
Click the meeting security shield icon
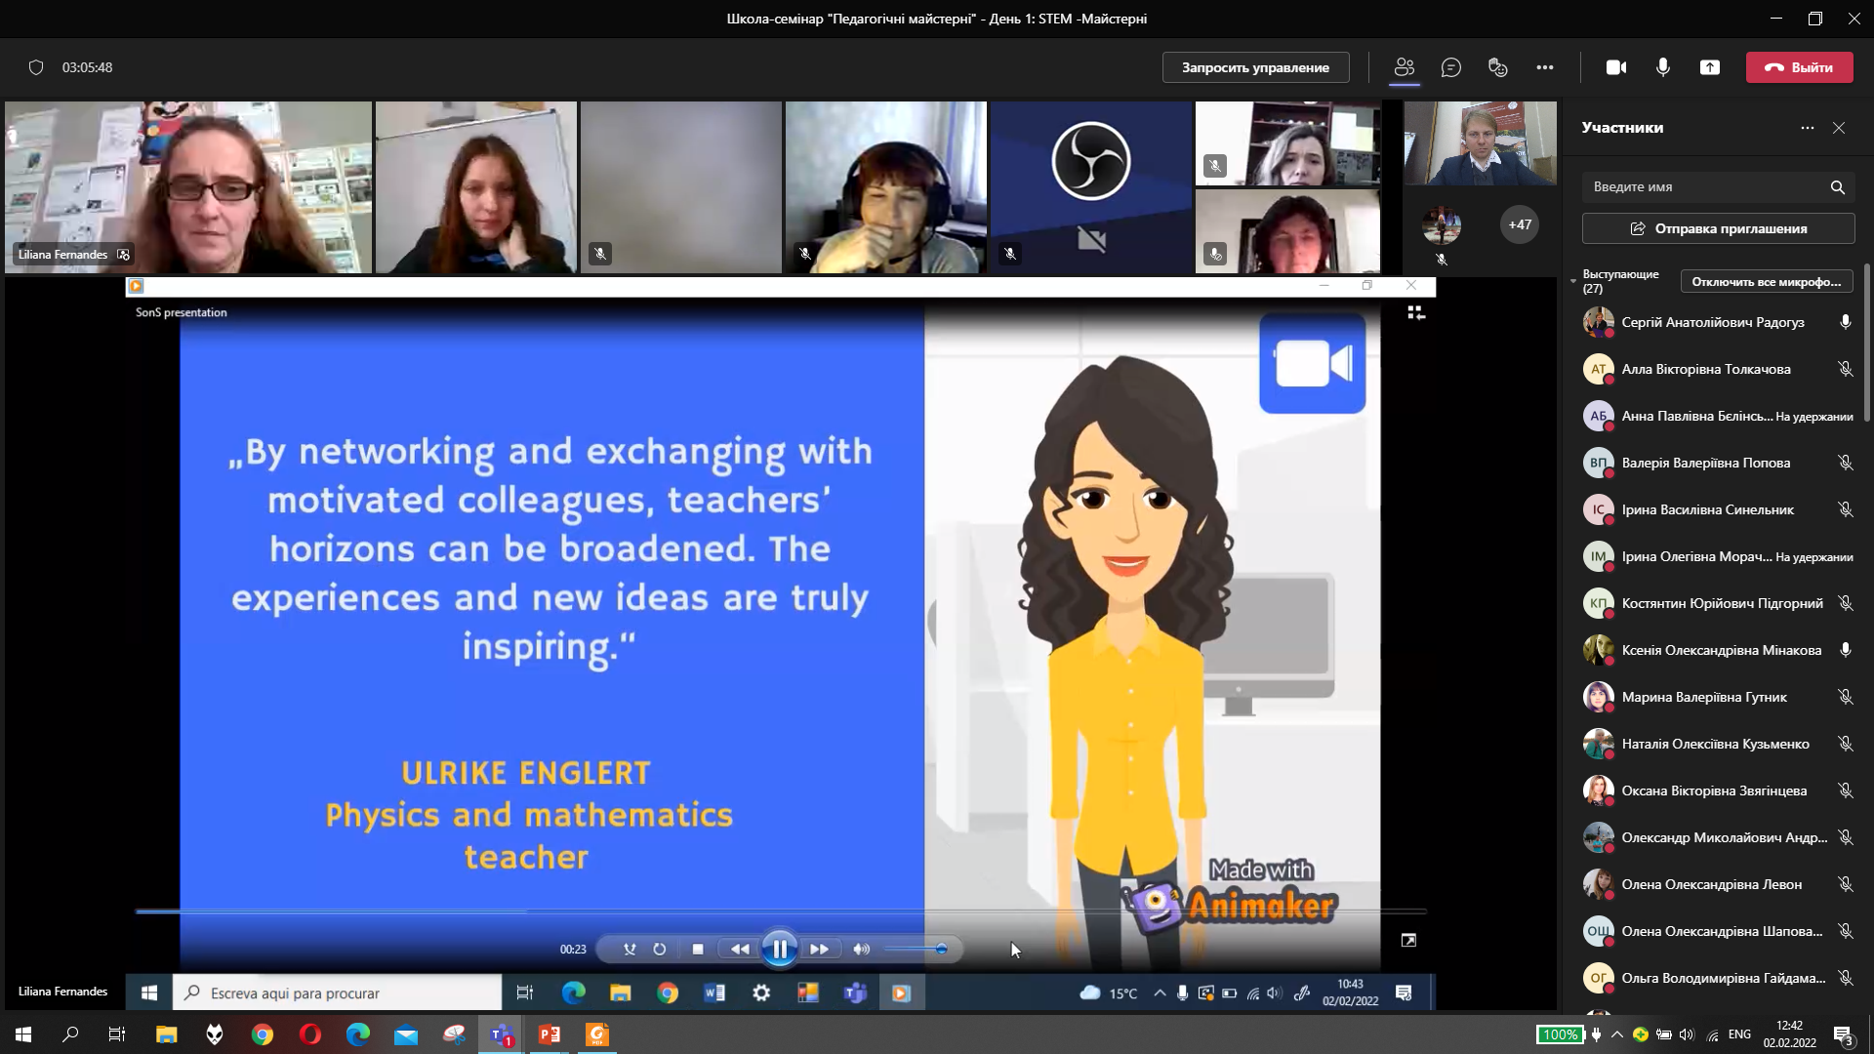click(x=36, y=67)
